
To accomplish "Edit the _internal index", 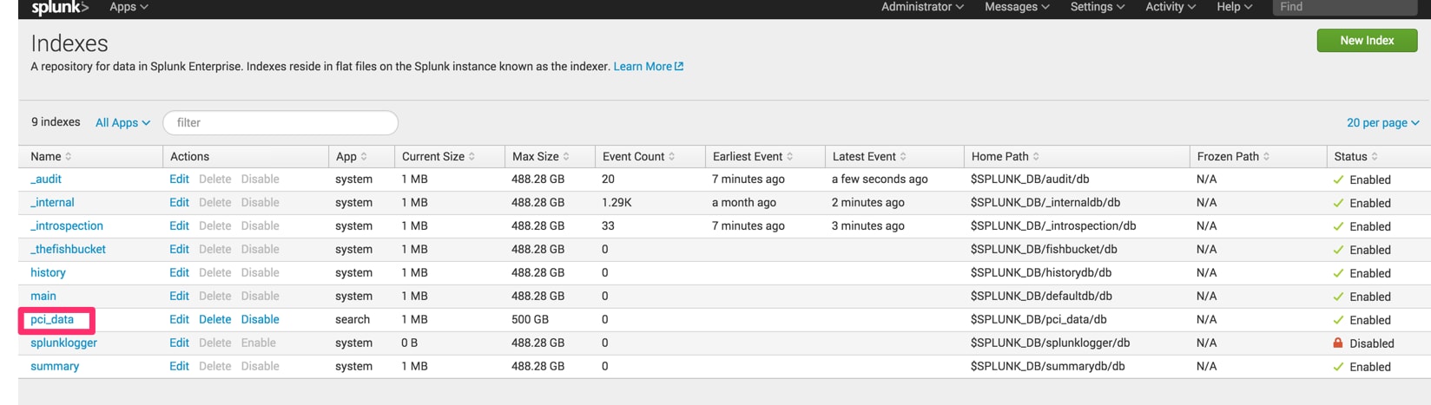I will pos(179,203).
